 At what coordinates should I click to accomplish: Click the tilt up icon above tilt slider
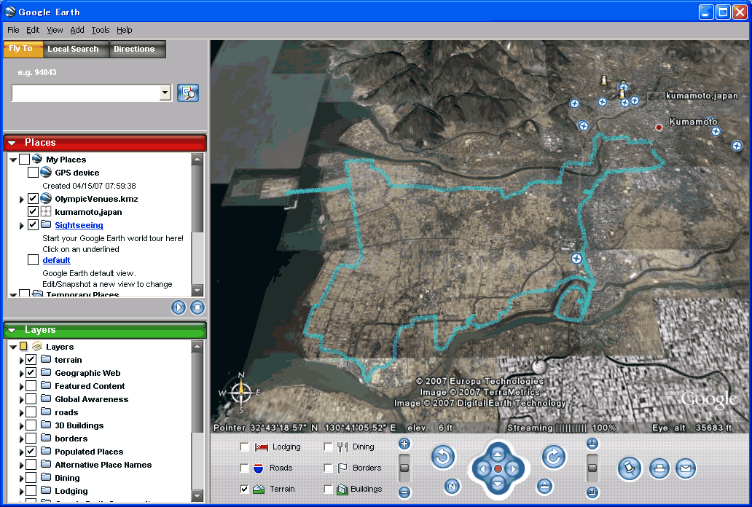pyautogui.click(x=592, y=444)
